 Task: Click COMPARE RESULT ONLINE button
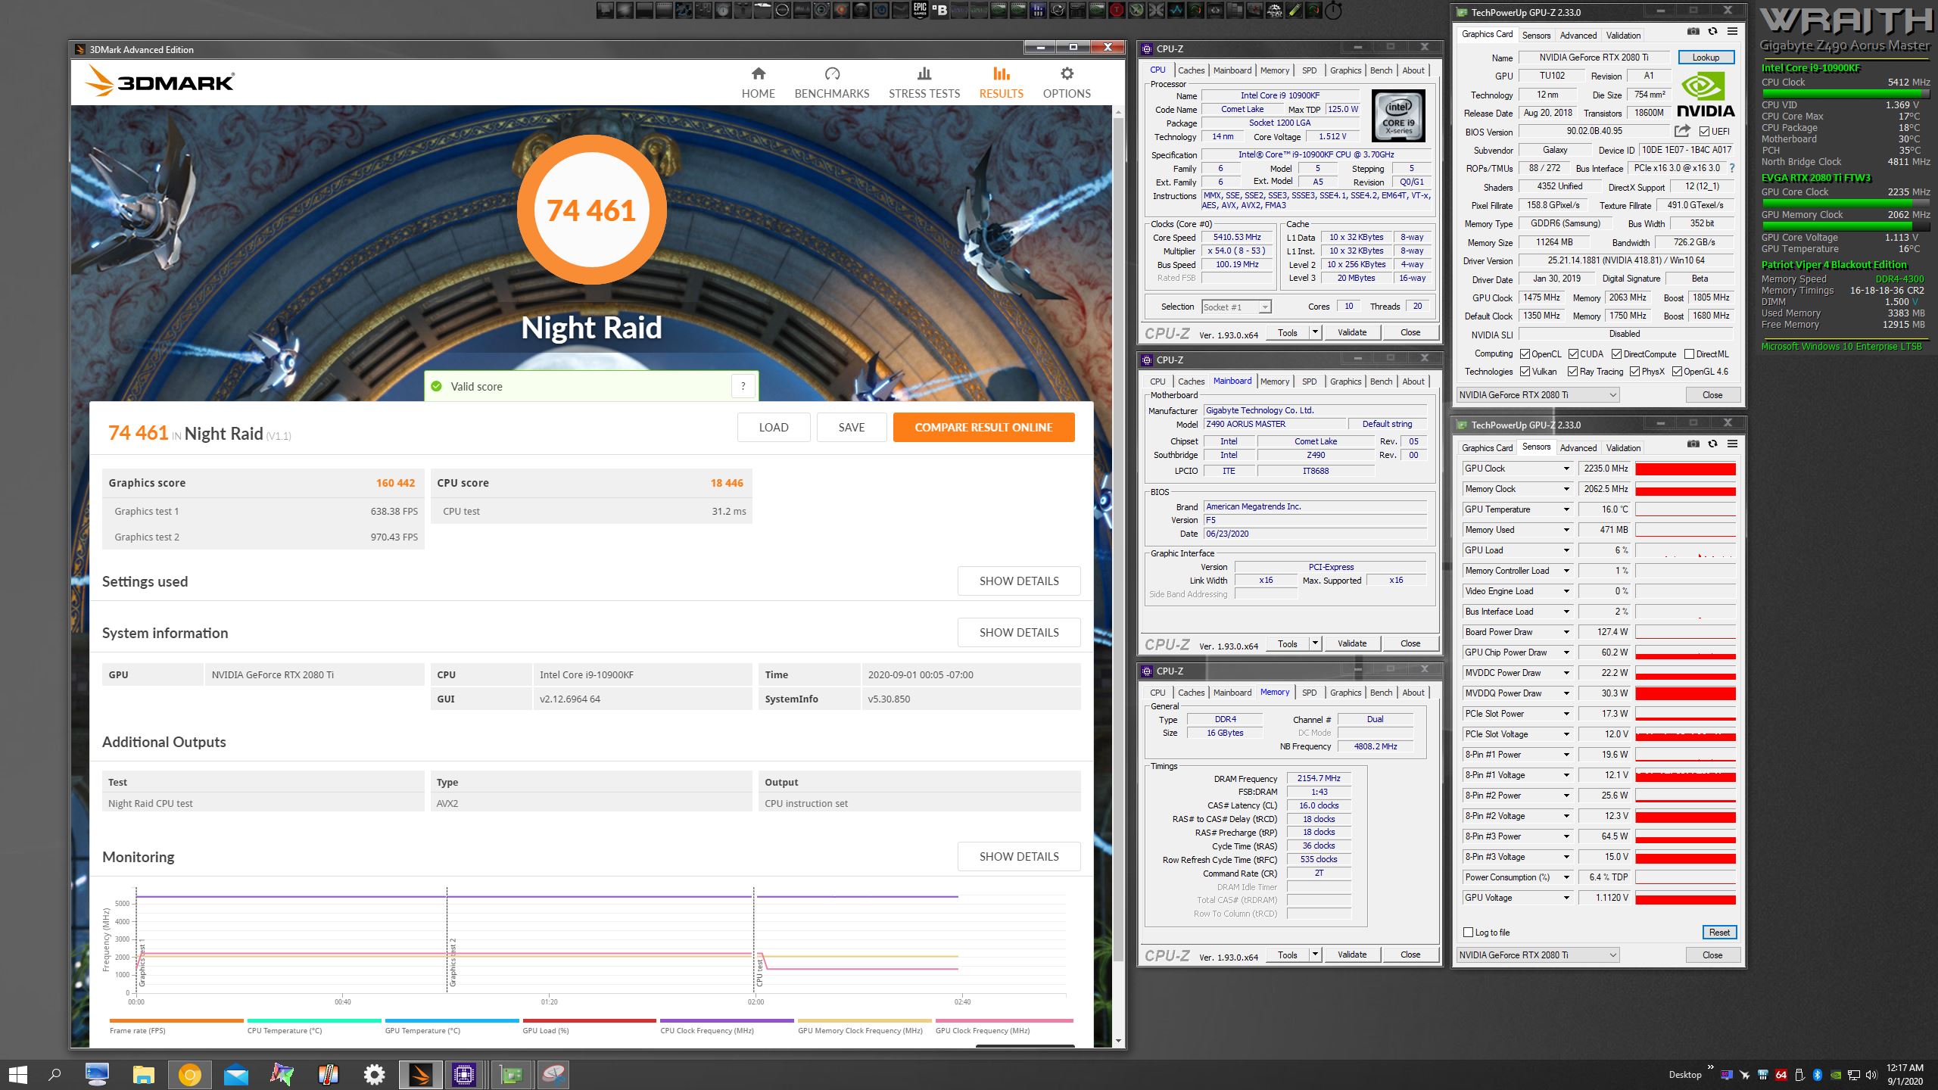[983, 428]
